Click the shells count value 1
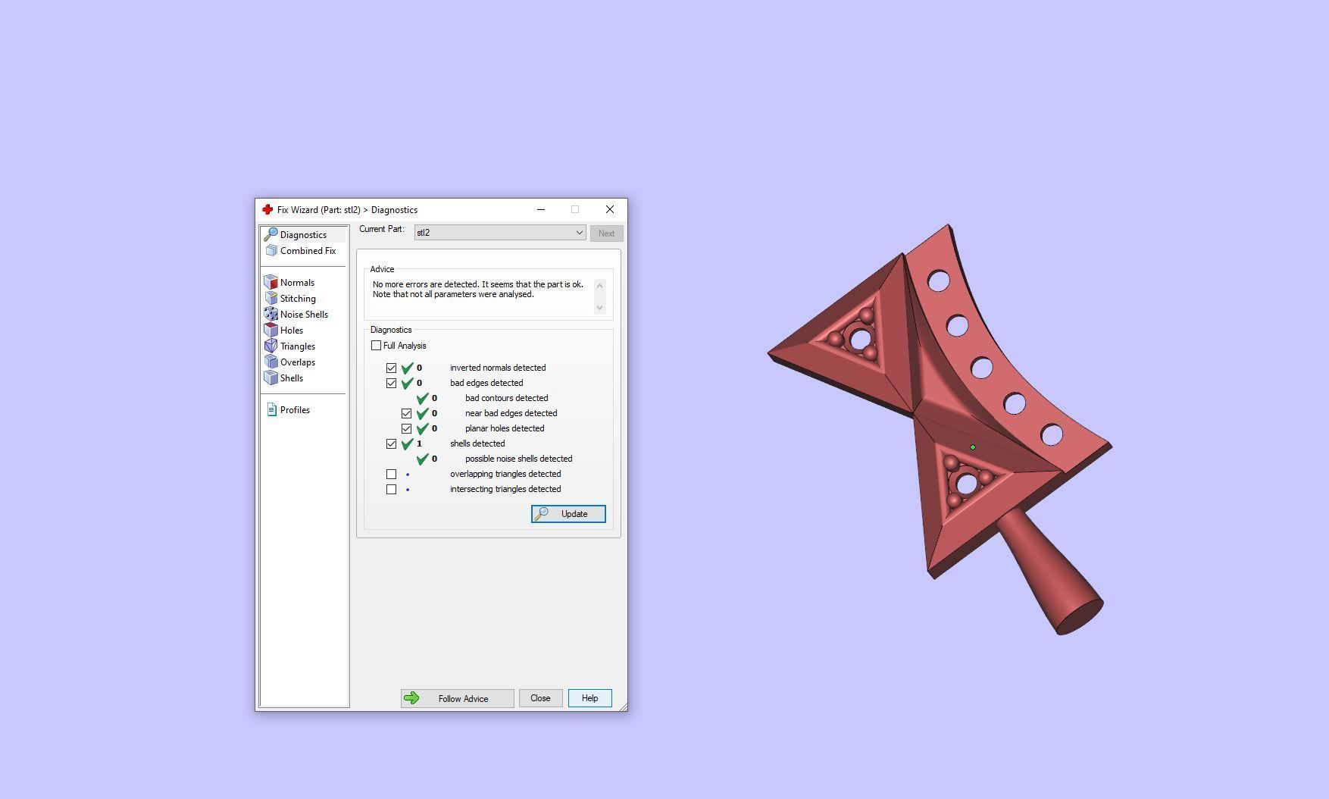 coord(419,443)
